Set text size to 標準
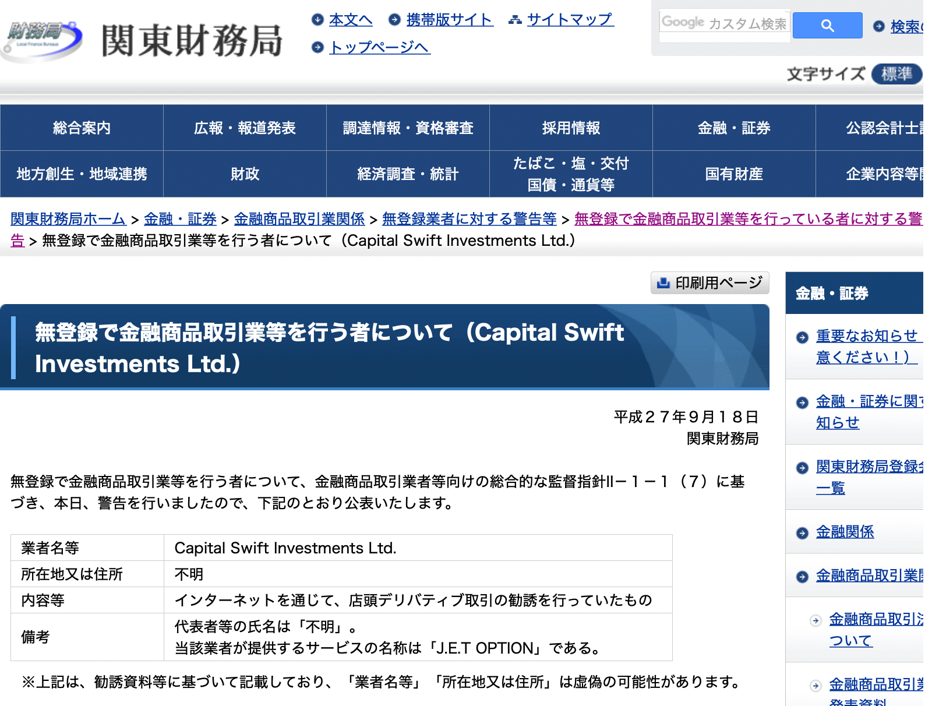The width and height of the screenshot is (932, 706). pyautogui.click(x=896, y=74)
